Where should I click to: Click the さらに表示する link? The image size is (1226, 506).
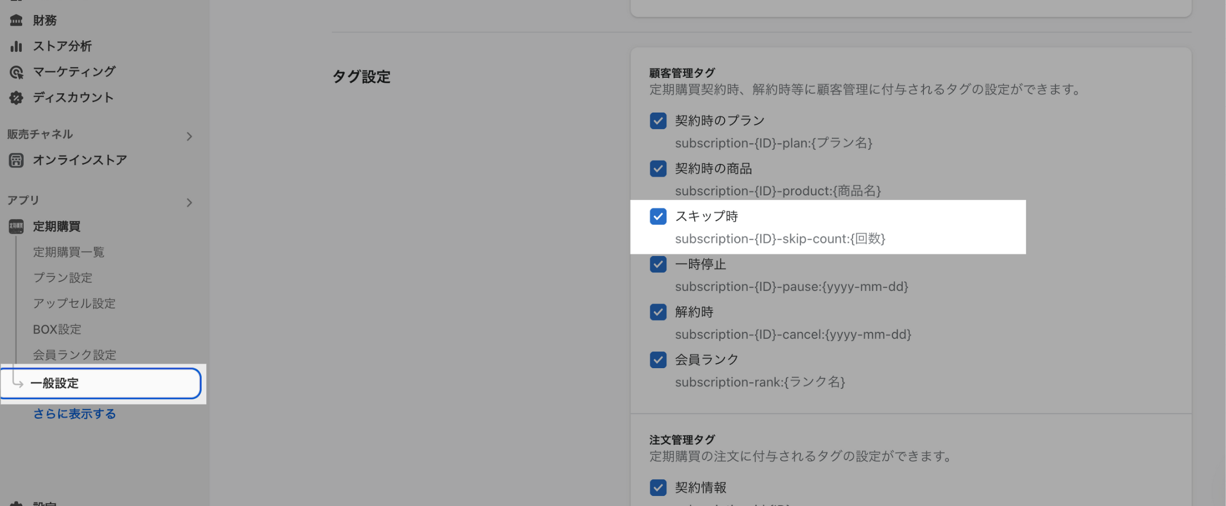point(74,414)
